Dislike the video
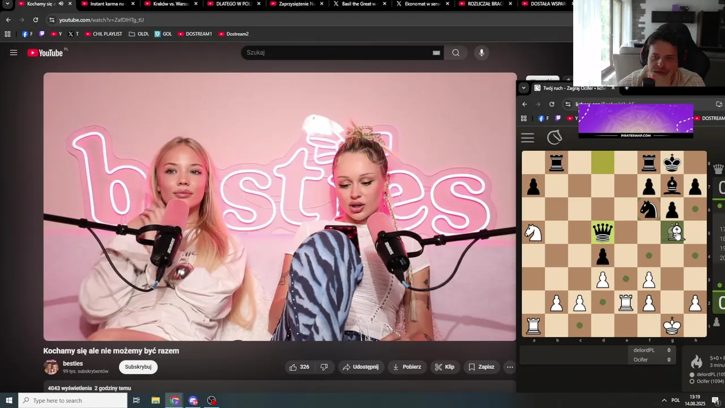 pos(324,367)
